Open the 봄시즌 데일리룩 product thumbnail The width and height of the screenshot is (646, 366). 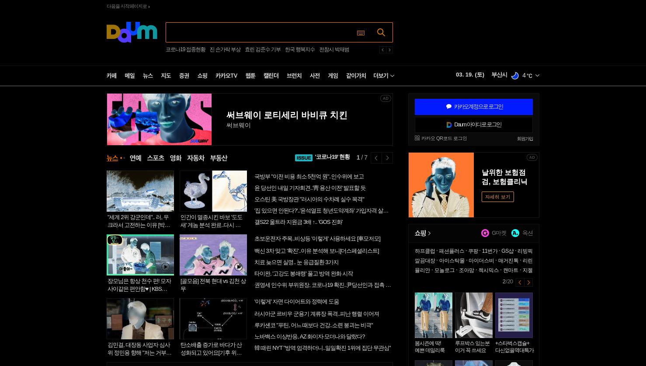click(x=434, y=315)
